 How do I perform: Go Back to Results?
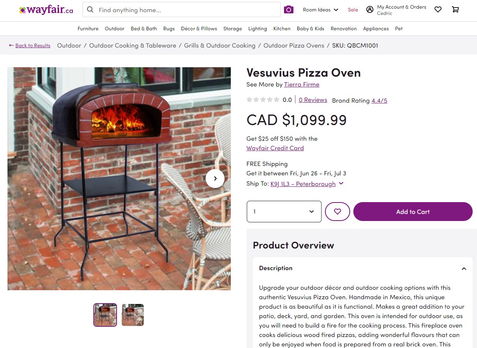(33, 46)
